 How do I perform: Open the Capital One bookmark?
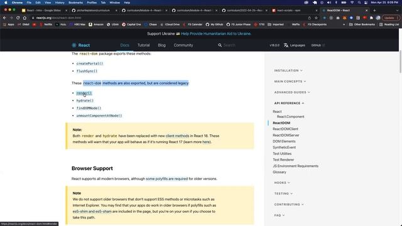click(131, 24)
